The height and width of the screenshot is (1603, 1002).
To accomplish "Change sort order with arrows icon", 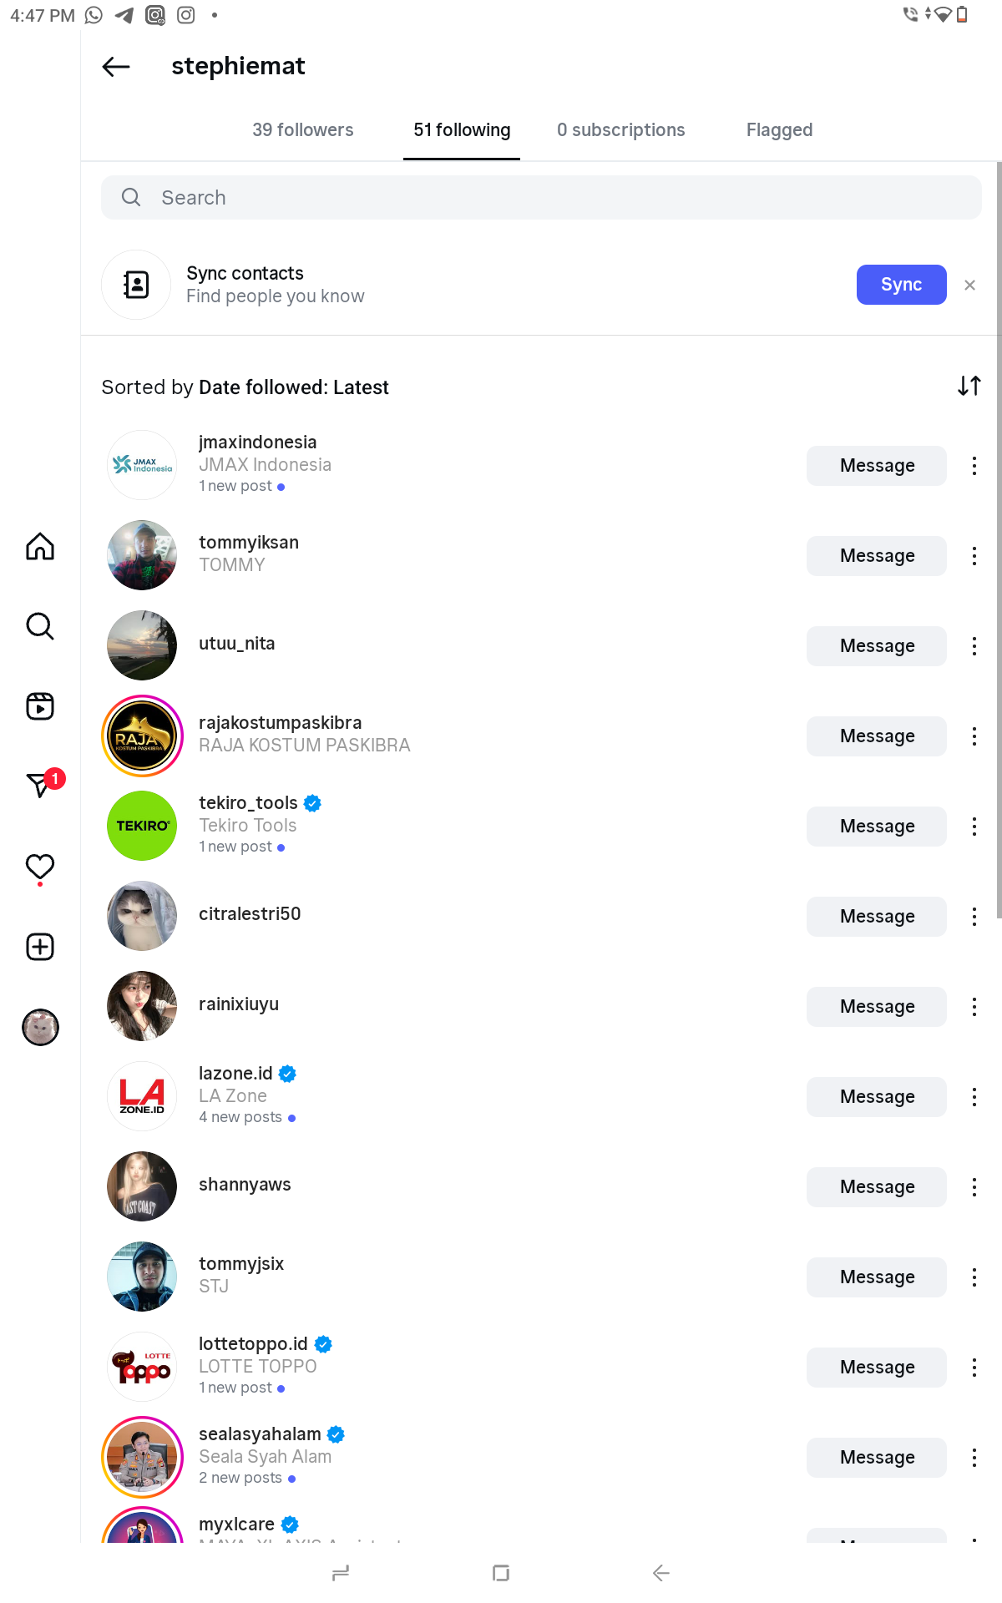I will click(x=969, y=386).
